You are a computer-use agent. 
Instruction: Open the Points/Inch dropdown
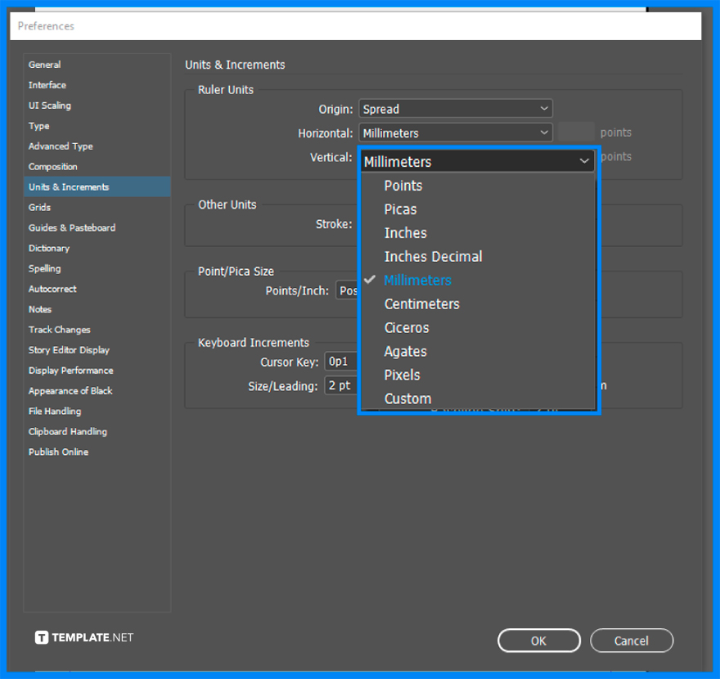point(347,290)
